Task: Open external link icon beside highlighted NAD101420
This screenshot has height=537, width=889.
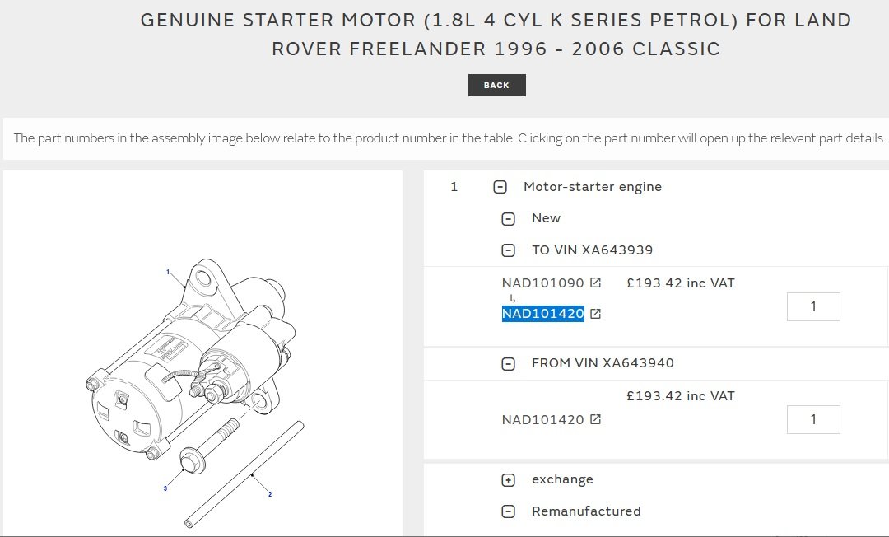Action: click(596, 314)
